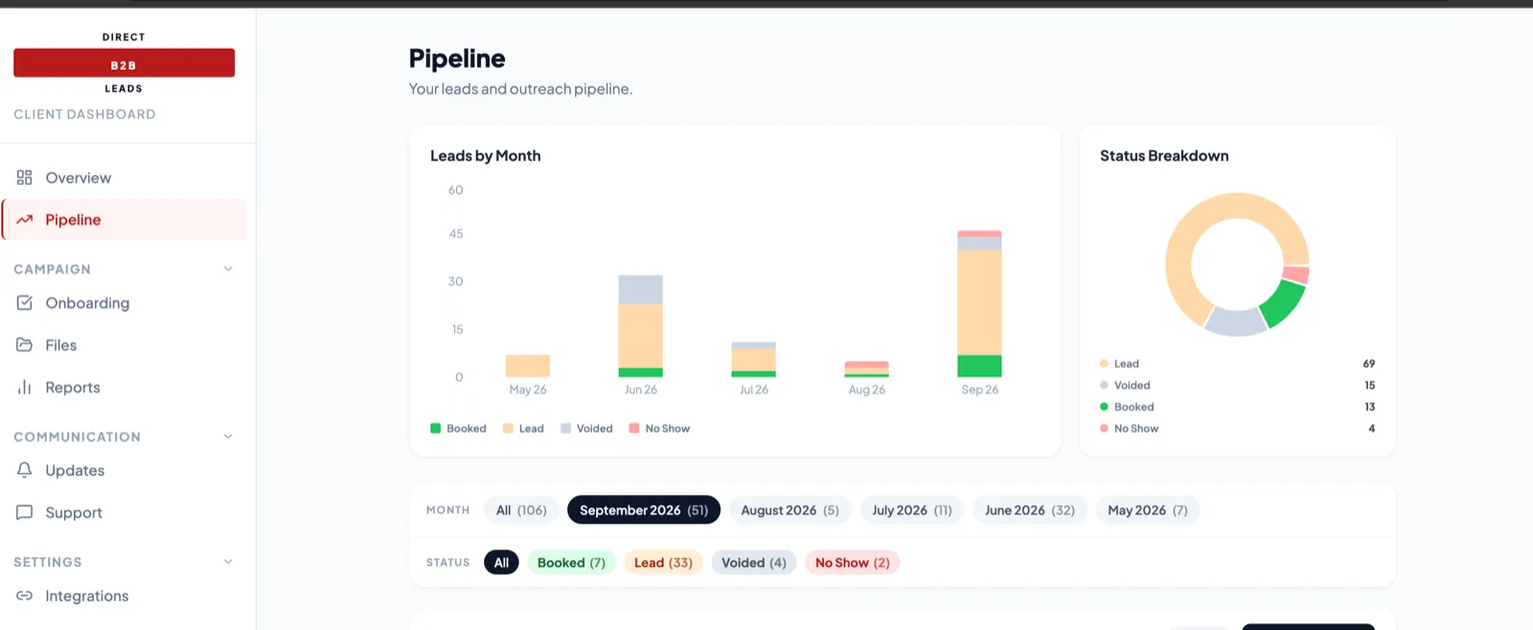This screenshot has height=630, width=1533.
Task: Click the Lead row showing 69
Action: click(x=1237, y=364)
